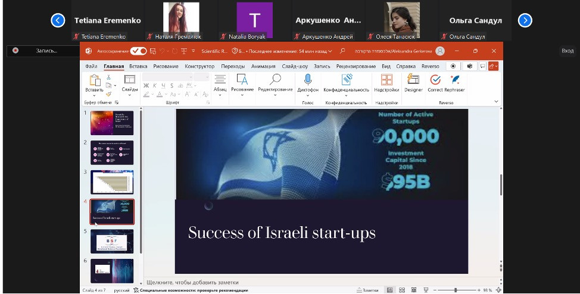The width and height of the screenshot is (580, 294).
Task: Open the Insert (Вставка) tab
Action: coord(138,66)
